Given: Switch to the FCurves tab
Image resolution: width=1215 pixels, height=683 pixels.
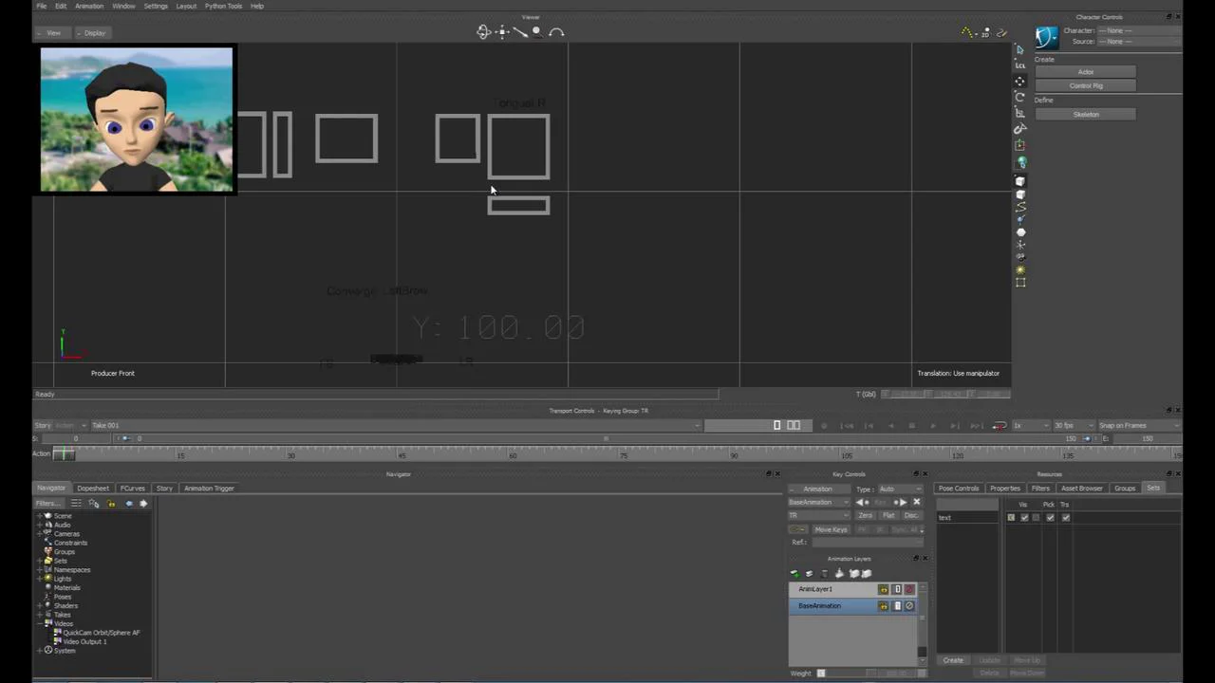Looking at the screenshot, I should (x=133, y=489).
